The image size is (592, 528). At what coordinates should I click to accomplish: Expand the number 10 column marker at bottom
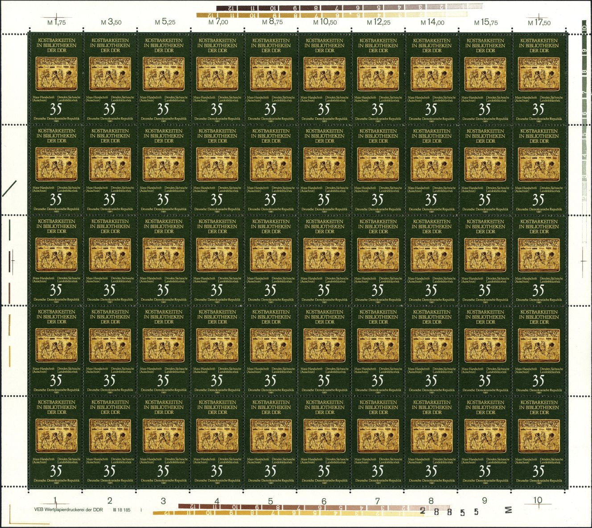click(x=537, y=501)
